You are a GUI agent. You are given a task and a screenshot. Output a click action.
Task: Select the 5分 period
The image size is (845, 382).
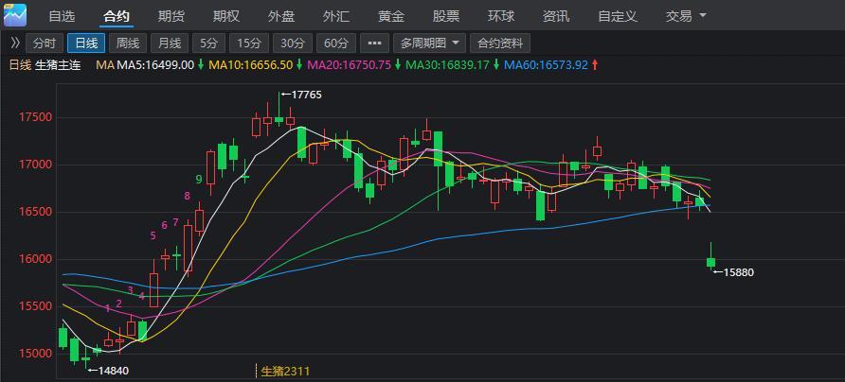tap(208, 43)
